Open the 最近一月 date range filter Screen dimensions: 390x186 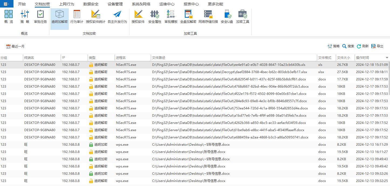[x=15, y=46]
